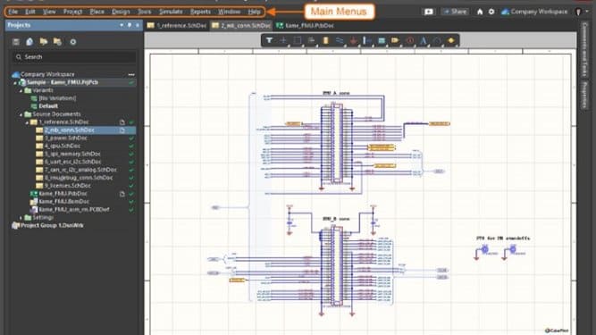The height and width of the screenshot is (335, 596).
Task: Open the View menu
Action: pyautogui.click(x=49, y=12)
